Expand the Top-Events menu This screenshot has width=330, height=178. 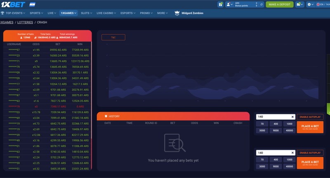tap(15, 13)
